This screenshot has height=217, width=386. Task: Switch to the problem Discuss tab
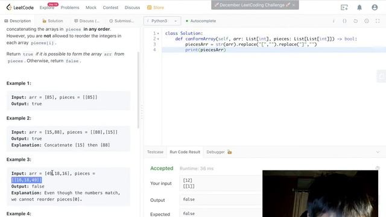pyautogui.click(x=87, y=21)
